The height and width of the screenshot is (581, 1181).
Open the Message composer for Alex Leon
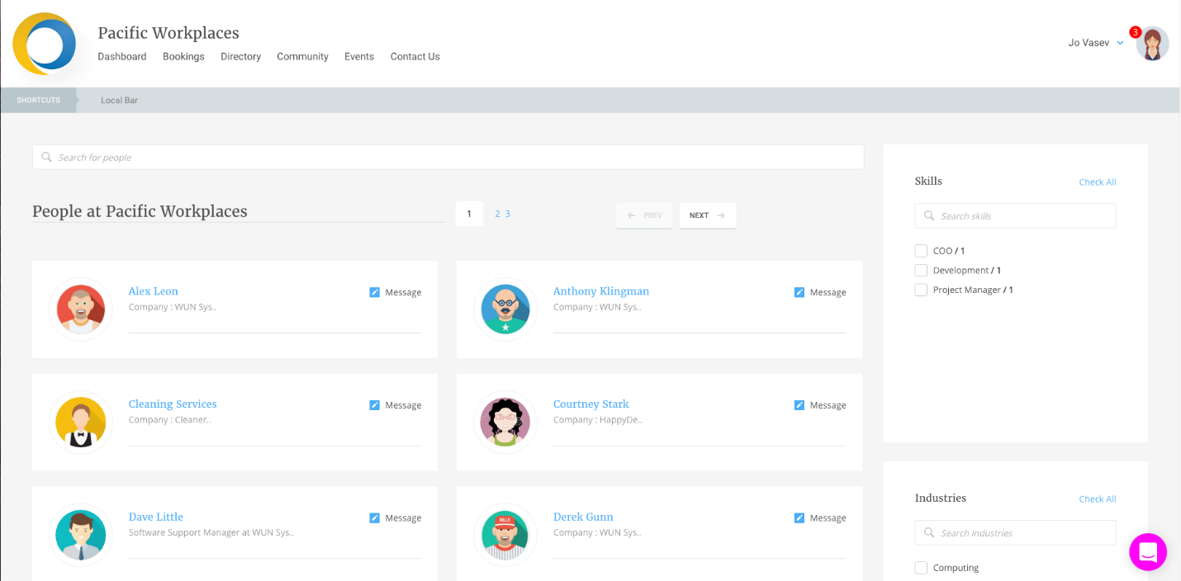pos(372,291)
